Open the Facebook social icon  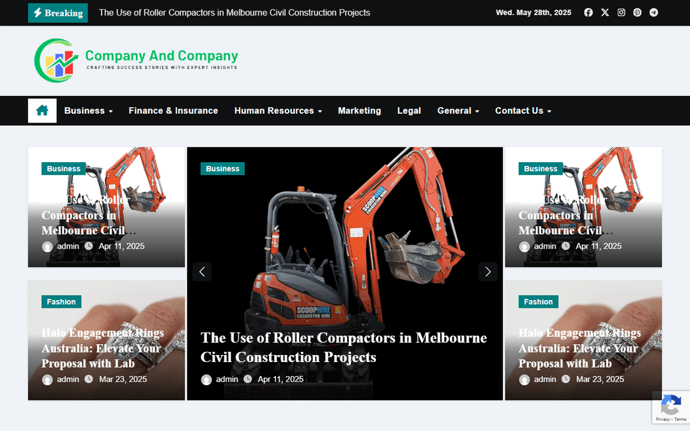[588, 13]
